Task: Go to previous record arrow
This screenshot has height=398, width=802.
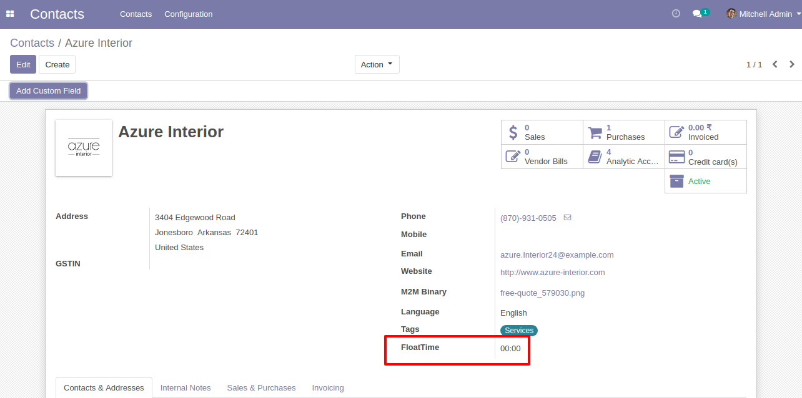Action: point(775,64)
